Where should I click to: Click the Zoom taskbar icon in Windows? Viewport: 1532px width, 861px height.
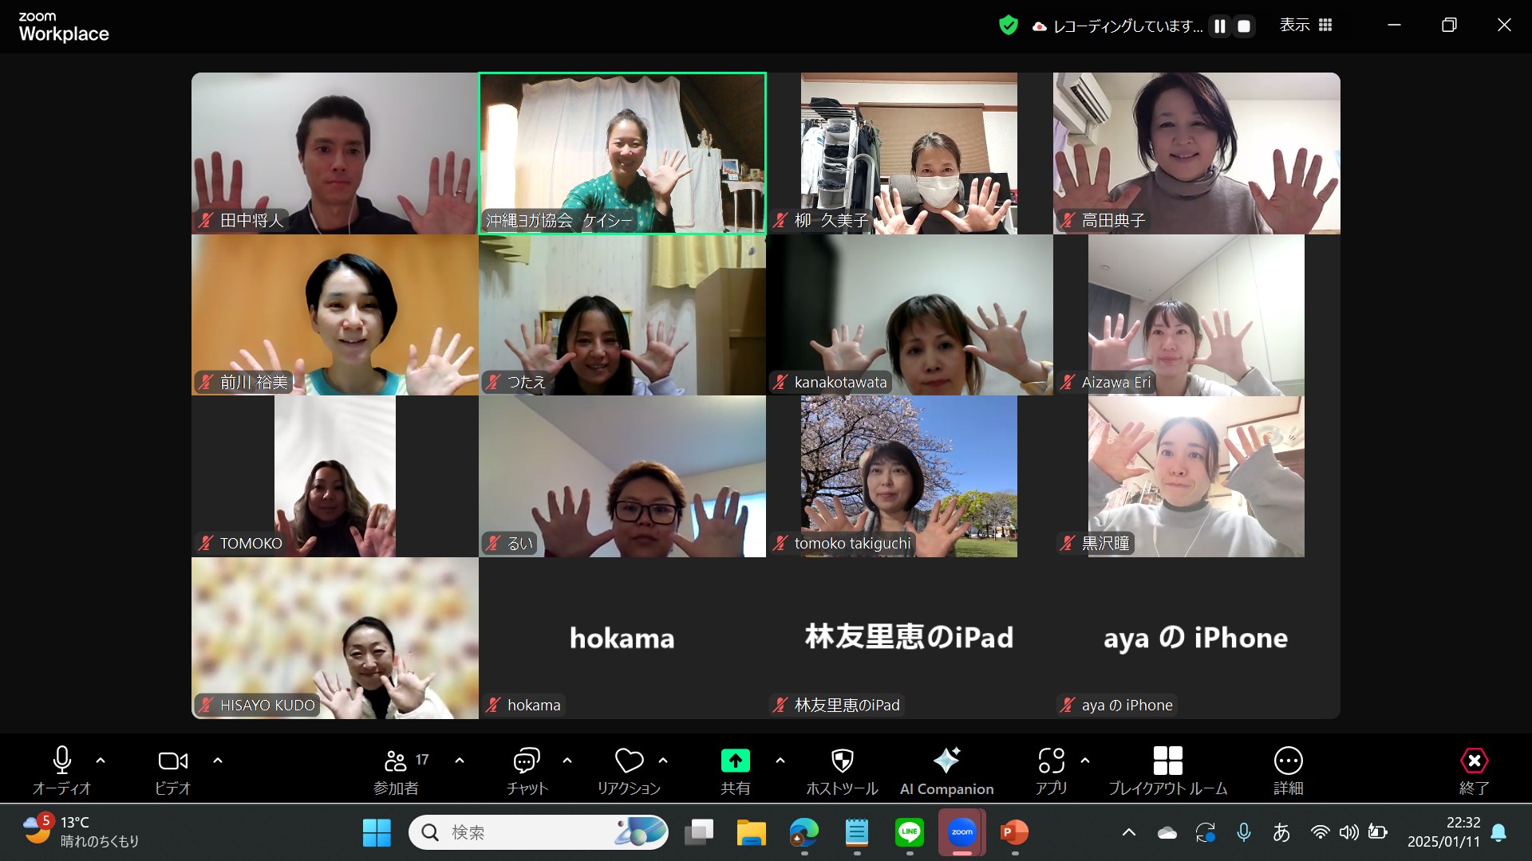point(960,832)
